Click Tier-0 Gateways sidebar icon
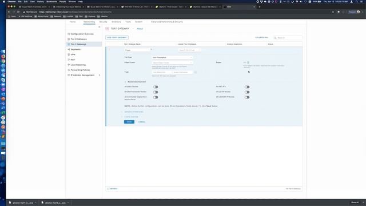This screenshot has height=206, width=366. tap(69, 39)
